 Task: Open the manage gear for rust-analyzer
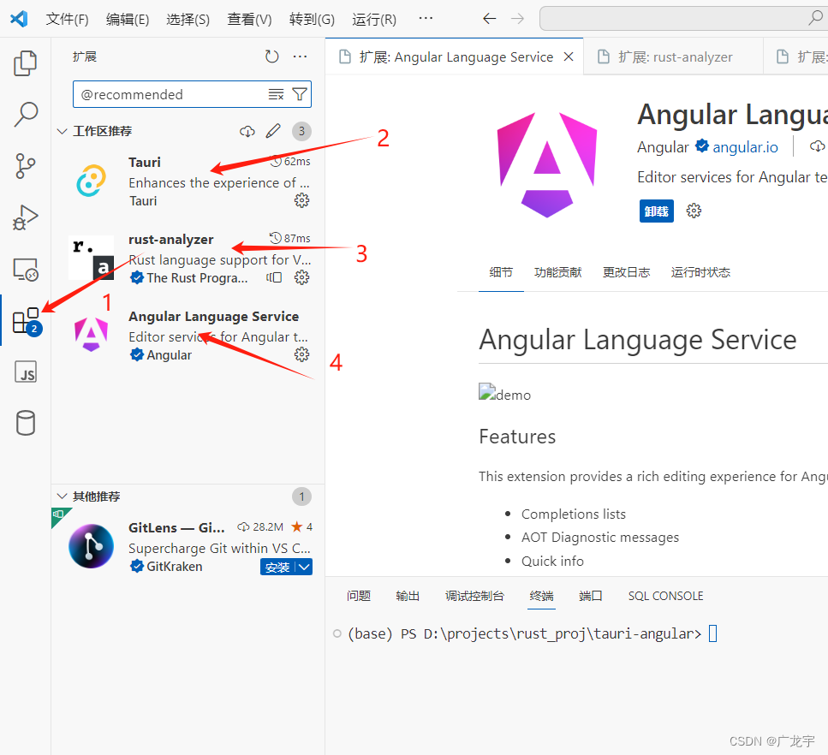301,277
